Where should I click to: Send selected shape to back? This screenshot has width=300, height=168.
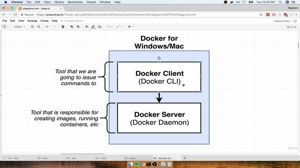(x=78, y=27)
